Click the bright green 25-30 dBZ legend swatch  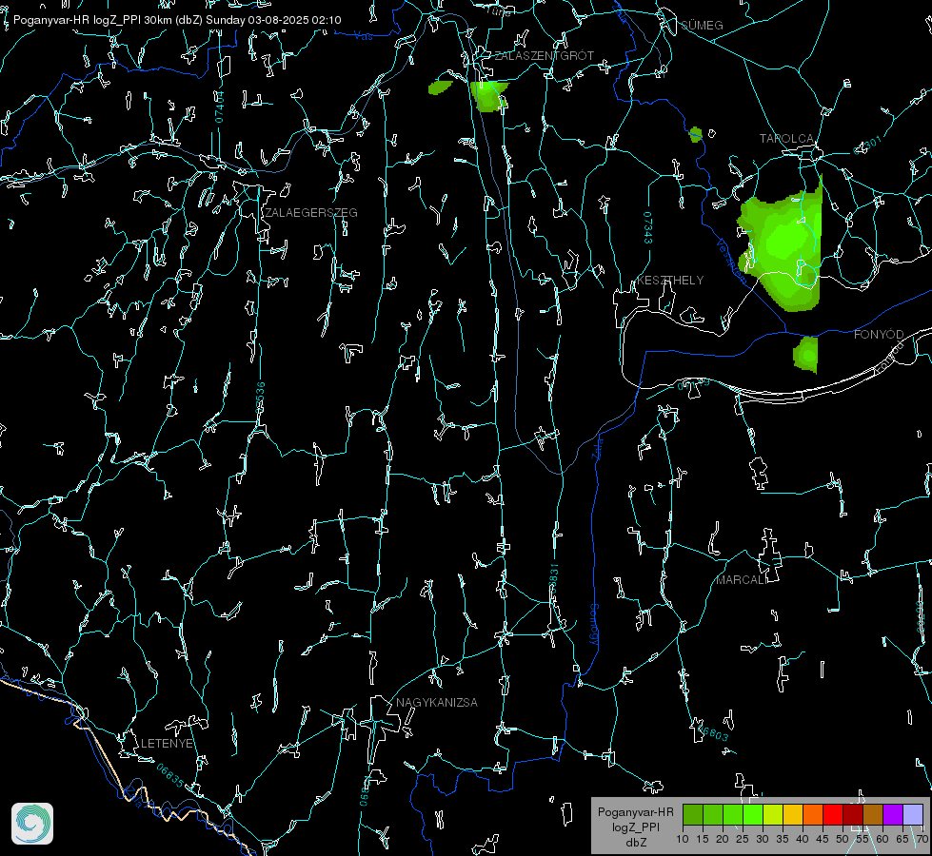point(753,814)
